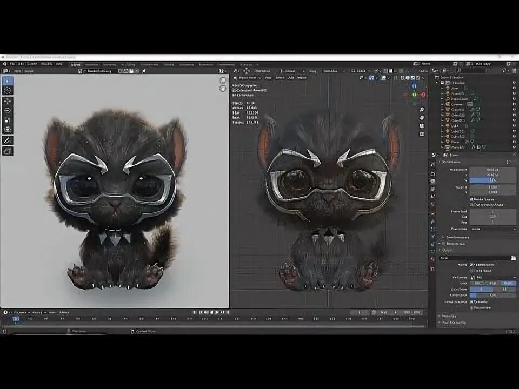The width and height of the screenshot is (519, 389).
Task: Click the red X axis on navigation gizmo
Action: tap(423, 95)
